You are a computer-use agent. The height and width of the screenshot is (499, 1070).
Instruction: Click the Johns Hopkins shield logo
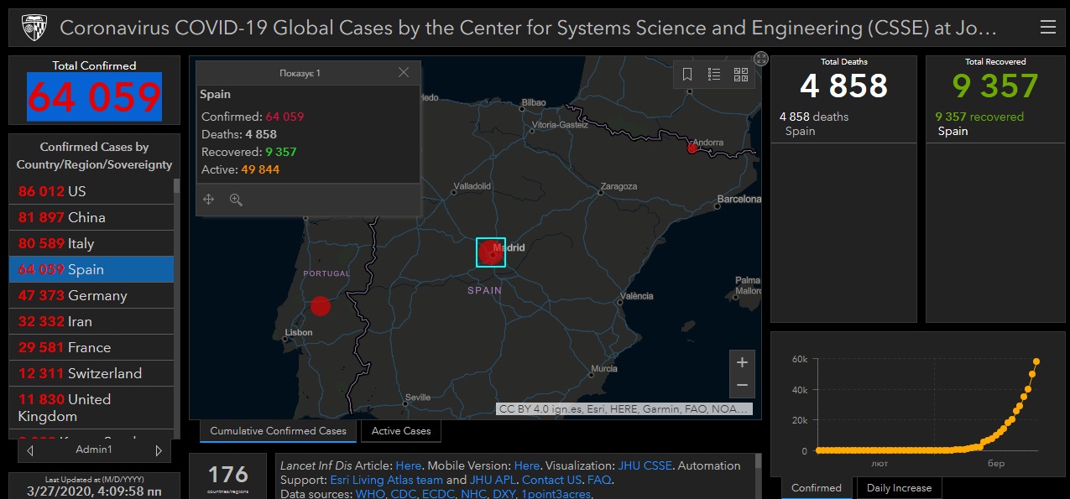[x=33, y=28]
